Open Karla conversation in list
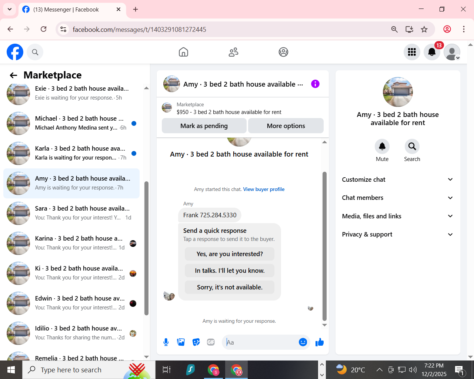This screenshot has height=379, width=474. coord(71,153)
